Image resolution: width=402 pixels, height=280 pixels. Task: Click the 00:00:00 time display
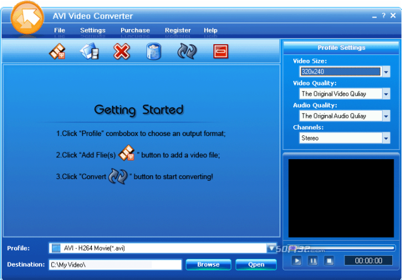coord(368,261)
